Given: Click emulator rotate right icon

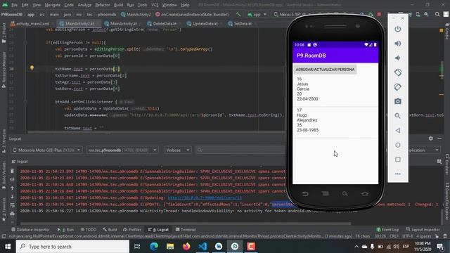Looking at the screenshot, I should (398, 86).
